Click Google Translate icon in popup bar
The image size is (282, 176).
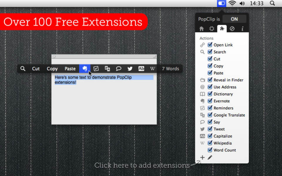108,69
